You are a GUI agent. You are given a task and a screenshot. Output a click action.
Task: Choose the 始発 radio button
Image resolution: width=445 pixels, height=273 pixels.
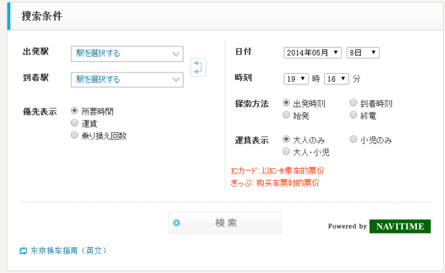286,115
